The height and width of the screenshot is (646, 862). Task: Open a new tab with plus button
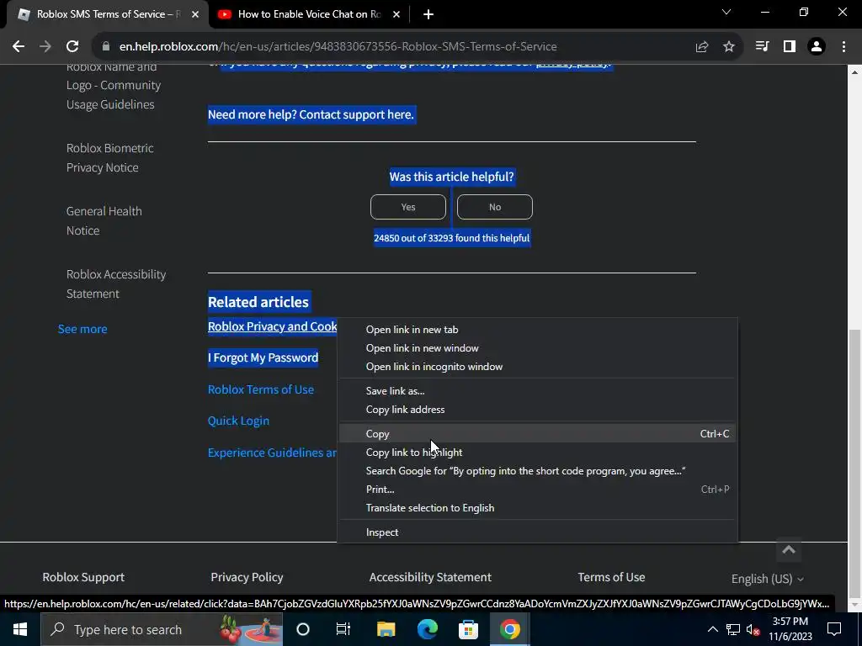pyautogui.click(x=428, y=14)
